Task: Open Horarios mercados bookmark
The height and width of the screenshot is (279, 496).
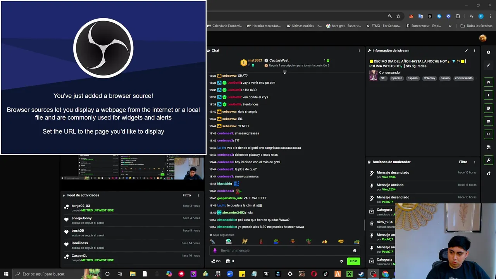Action: [263, 26]
